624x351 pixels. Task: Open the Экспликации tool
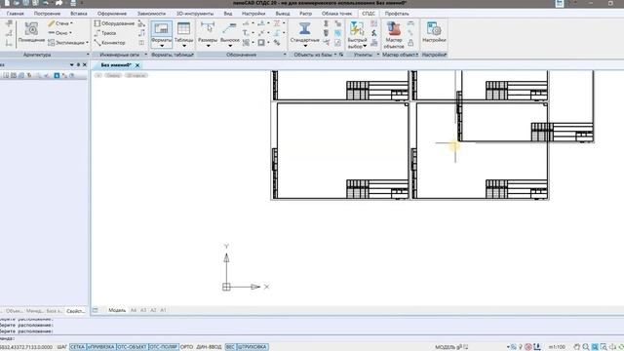(66, 43)
